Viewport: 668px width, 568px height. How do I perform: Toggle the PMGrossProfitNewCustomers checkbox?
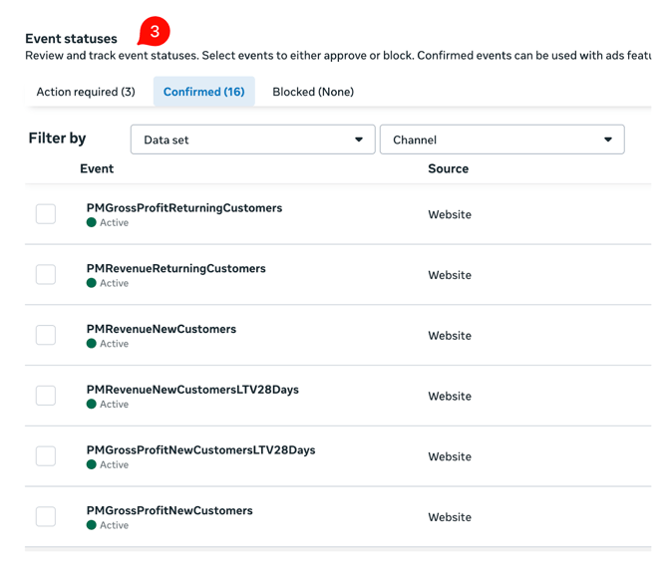tap(46, 516)
